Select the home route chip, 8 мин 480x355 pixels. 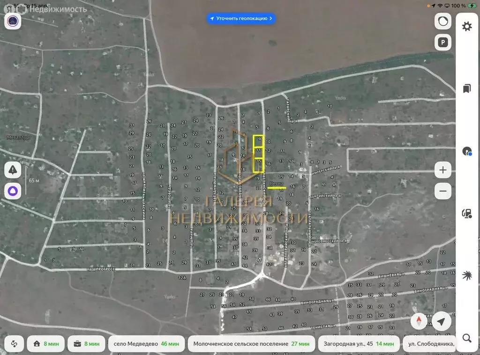click(x=46, y=344)
